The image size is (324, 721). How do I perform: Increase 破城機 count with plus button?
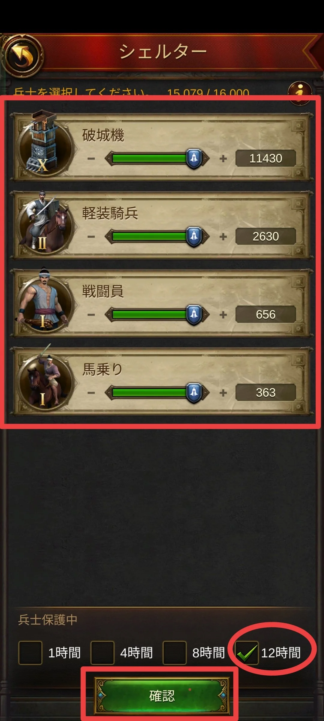[223, 159]
